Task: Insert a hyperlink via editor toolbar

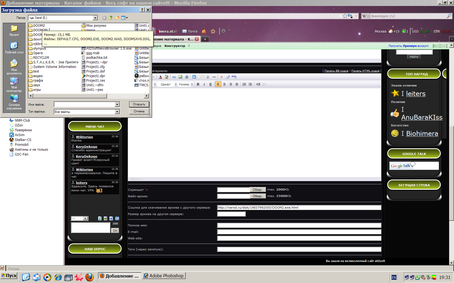Action: coord(174,77)
